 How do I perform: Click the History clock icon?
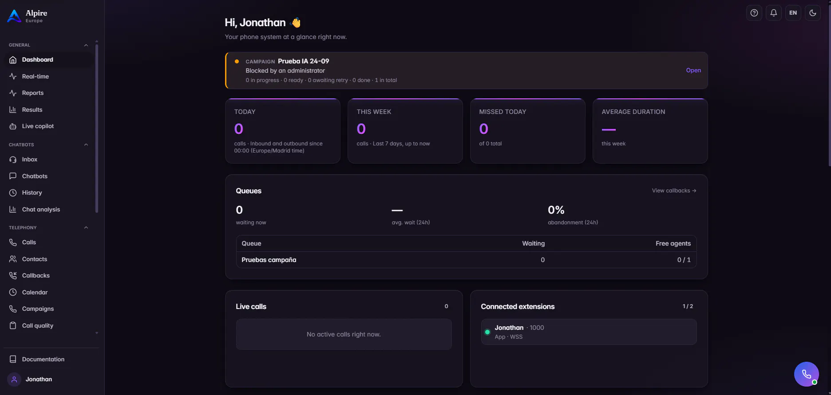(x=13, y=193)
